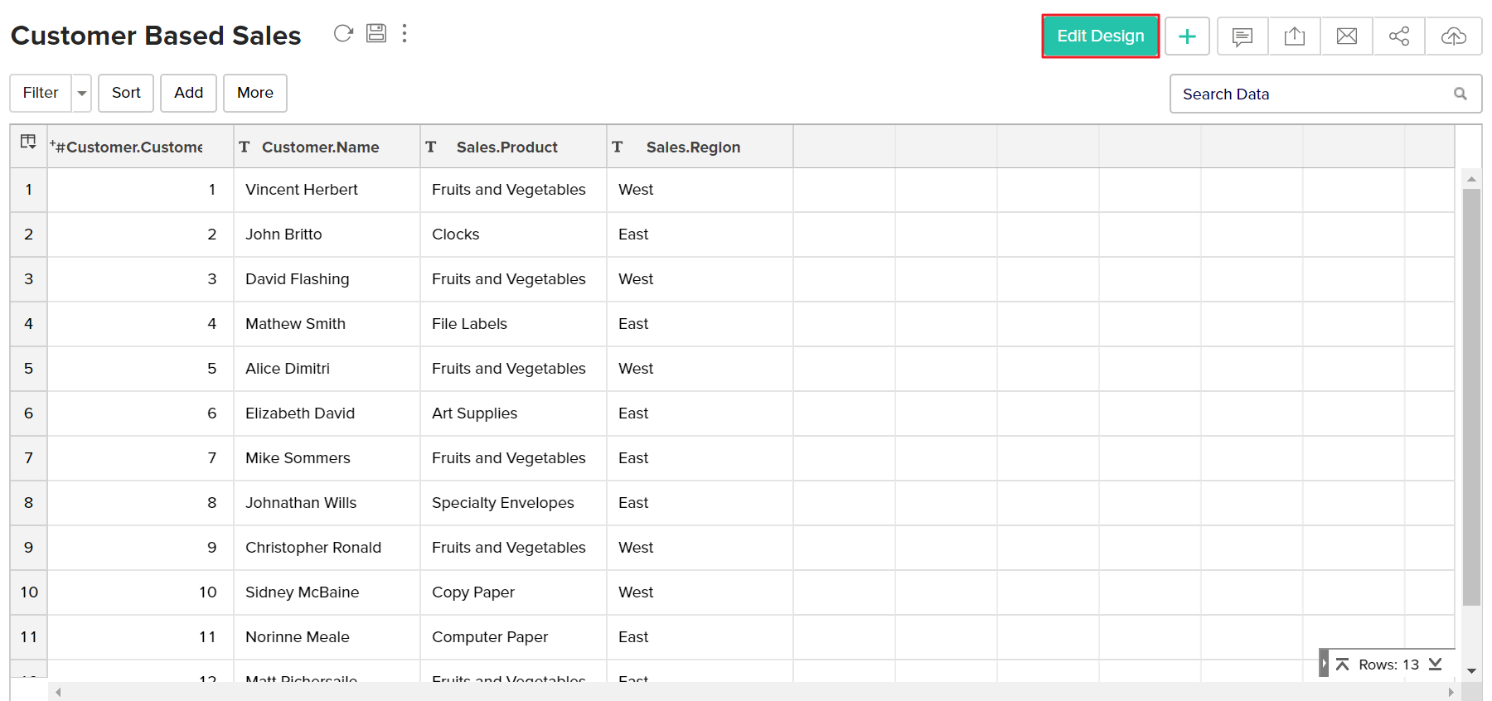Select the Alice Dimitri cell

click(x=327, y=369)
